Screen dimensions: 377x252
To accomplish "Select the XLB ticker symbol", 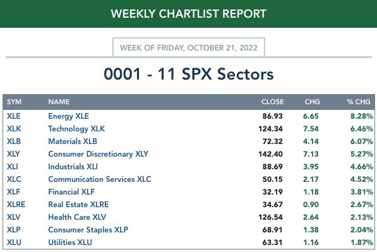I will tap(14, 141).
